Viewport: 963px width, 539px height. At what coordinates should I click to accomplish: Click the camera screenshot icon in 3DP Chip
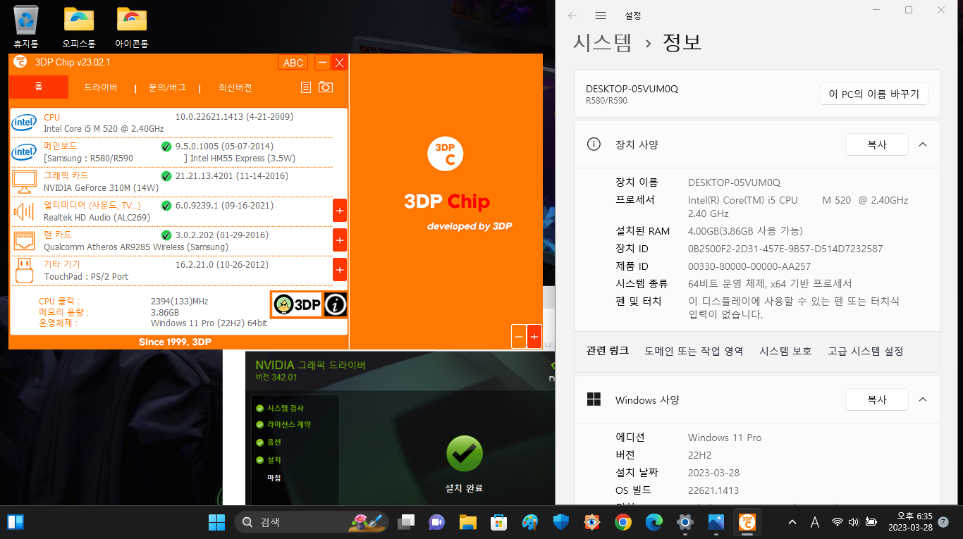[325, 87]
